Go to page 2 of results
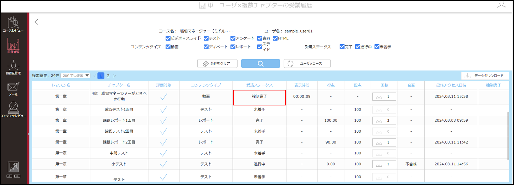514x185 pixels. [108, 76]
